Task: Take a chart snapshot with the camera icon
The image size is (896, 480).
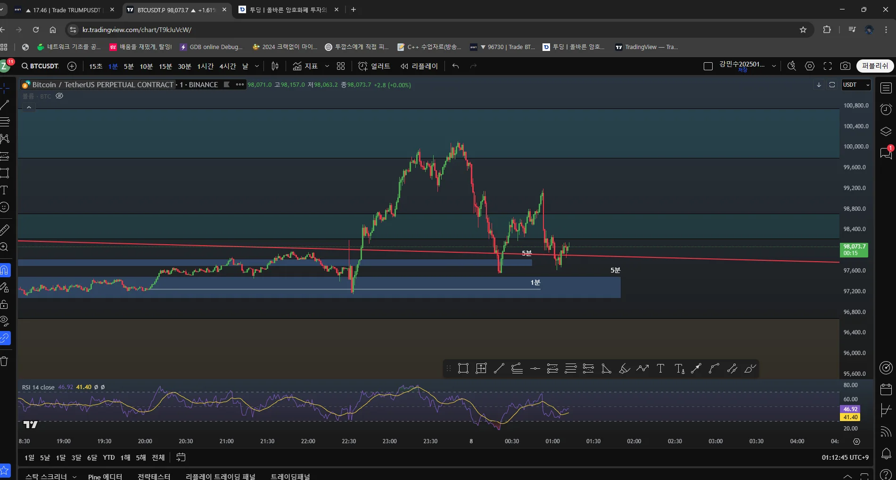Action: [846, 66]
